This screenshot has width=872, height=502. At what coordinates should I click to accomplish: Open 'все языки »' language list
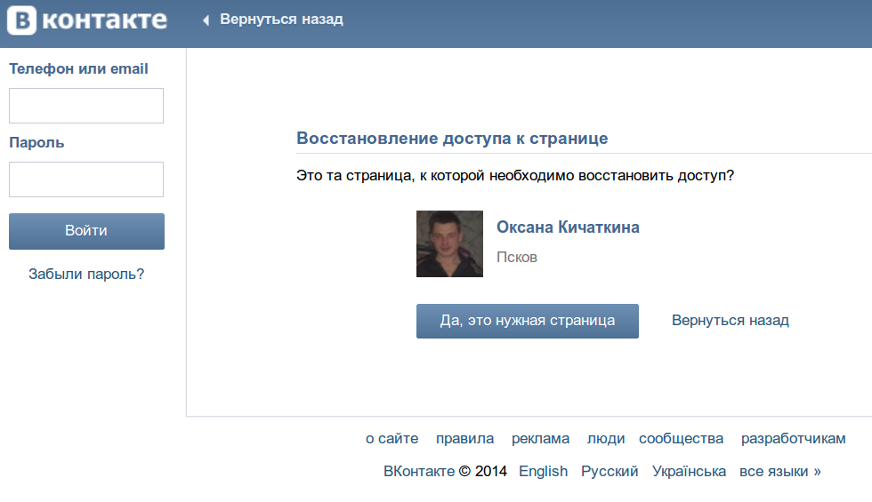coord(780,472)
